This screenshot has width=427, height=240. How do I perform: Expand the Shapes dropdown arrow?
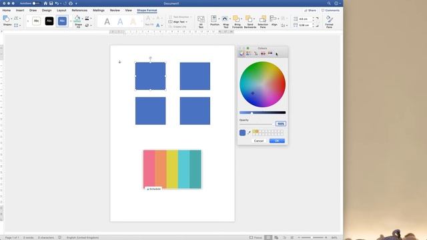11,19
